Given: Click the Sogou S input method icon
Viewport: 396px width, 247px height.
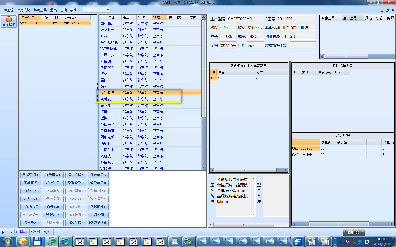Looking at the screenshot, I should pyautogui.click(x=350, y=232).
